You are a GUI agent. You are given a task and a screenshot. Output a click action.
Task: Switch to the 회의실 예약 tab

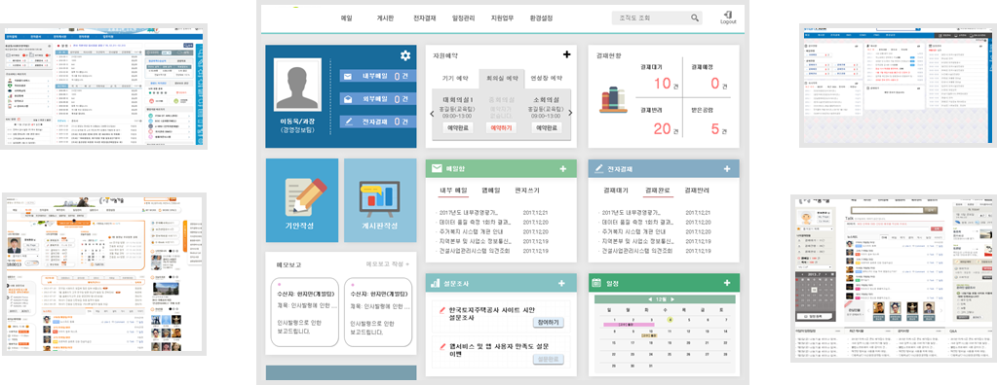point(502,78)
